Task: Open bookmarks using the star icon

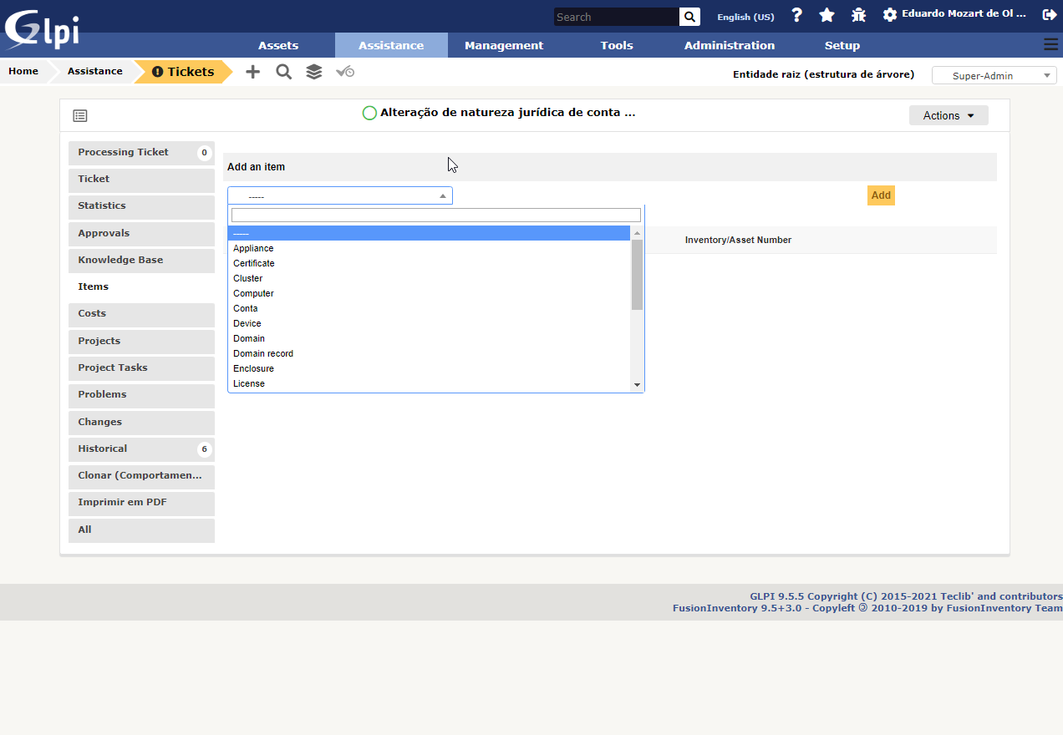Action: click(827, 15)
